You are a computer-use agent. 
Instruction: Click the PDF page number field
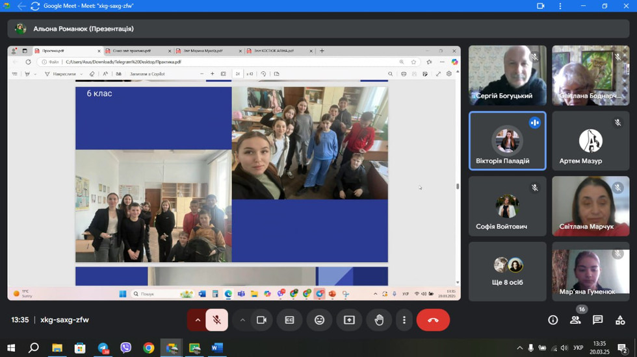point(238,74)
